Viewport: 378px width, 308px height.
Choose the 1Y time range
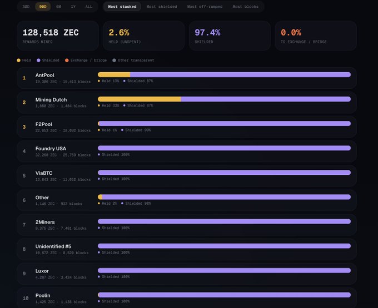[73, 7]
